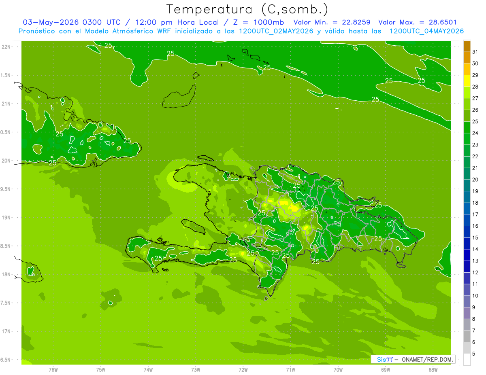Click the 20N latitude axis label

[6, 161]
